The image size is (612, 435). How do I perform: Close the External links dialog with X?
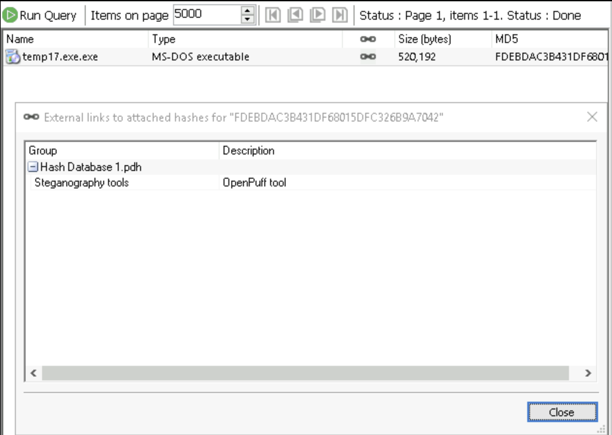coord(592,116)
